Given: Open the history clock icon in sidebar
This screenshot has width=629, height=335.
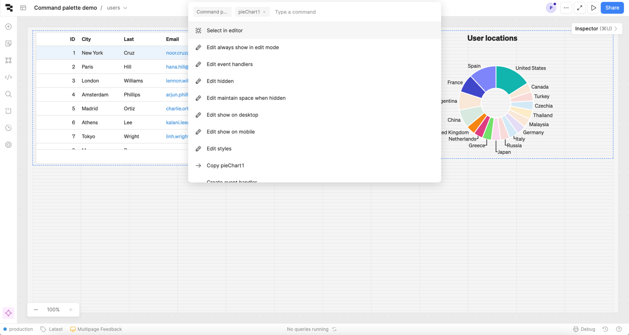Looking at the screenshot, I should pyautogui.click(x=9, y=128).
